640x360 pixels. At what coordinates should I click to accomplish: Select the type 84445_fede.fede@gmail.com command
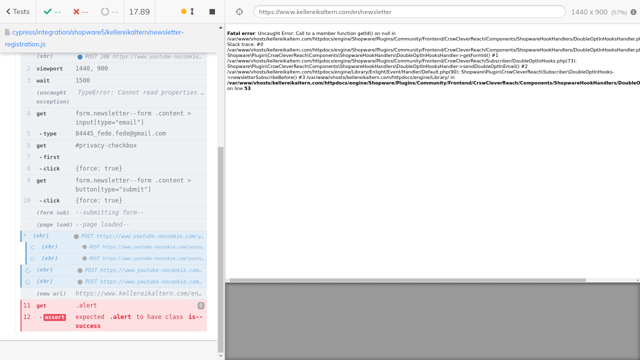[114, 133]
